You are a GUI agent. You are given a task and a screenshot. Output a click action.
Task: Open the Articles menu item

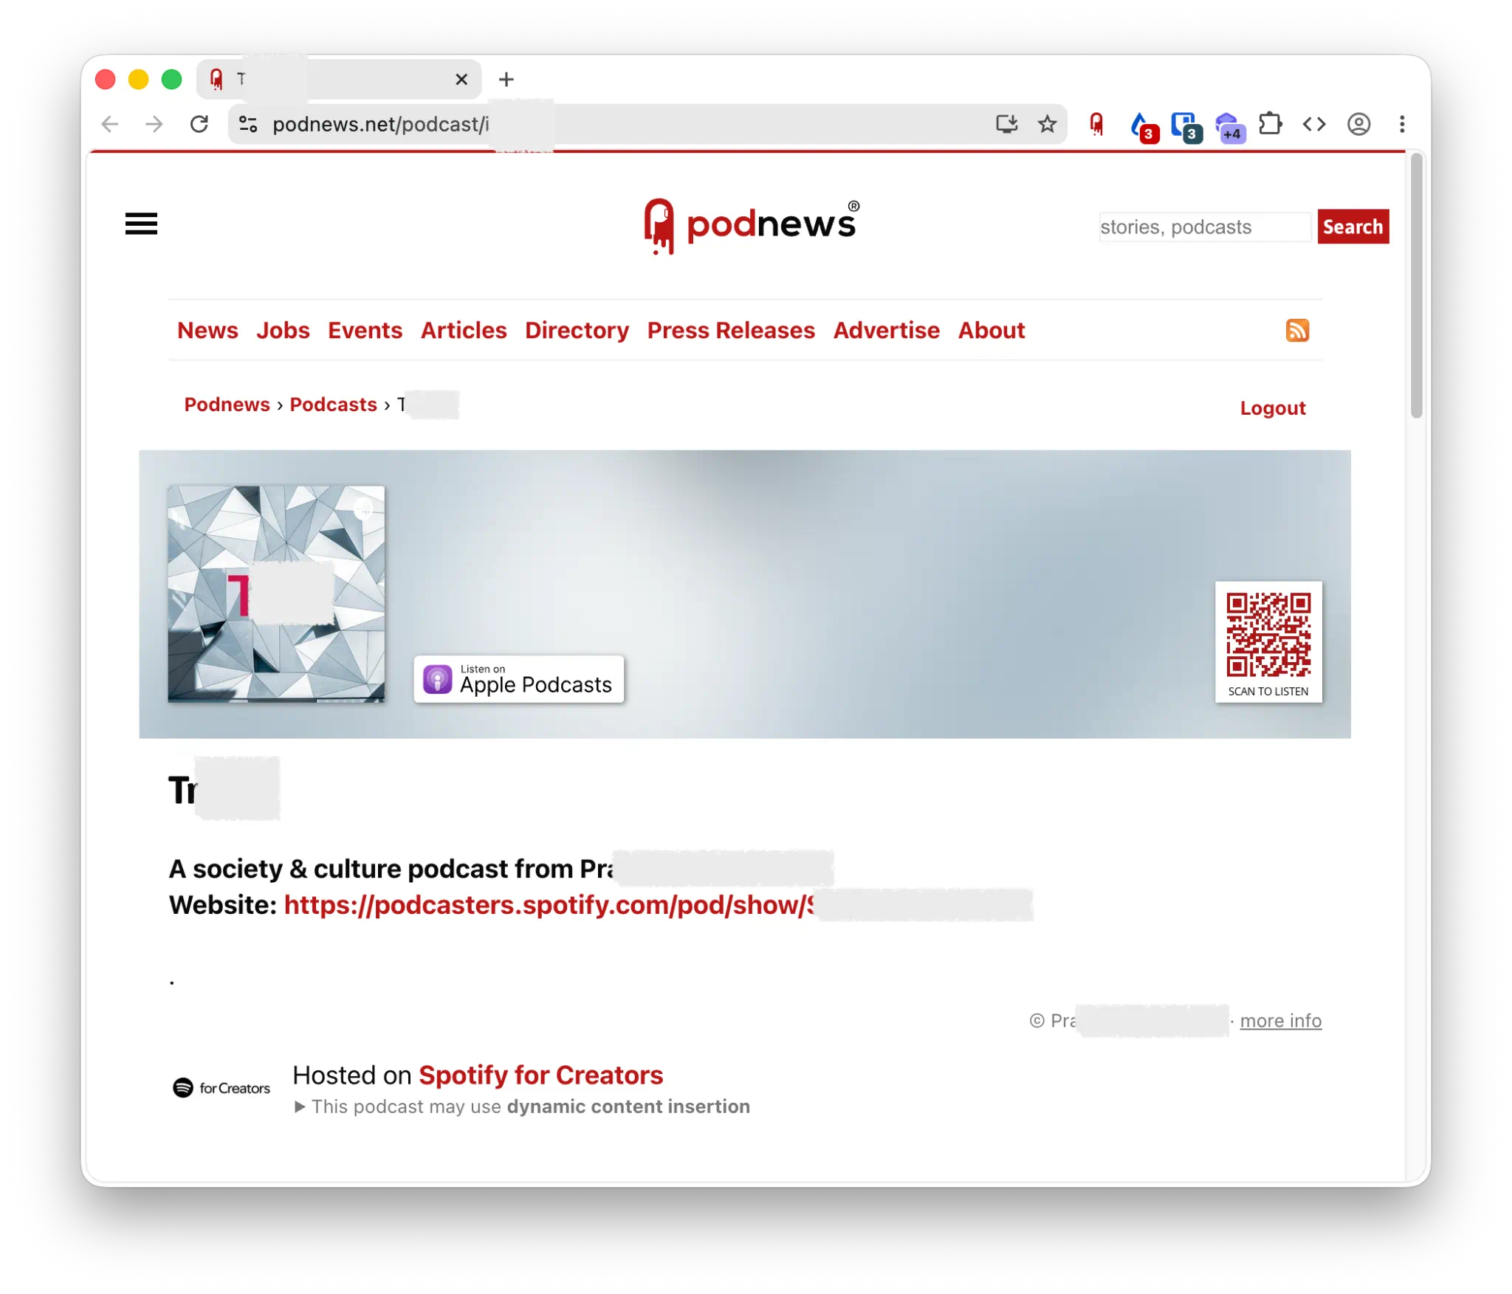pos(464,330)
